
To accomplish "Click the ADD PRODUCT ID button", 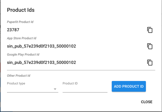I will pos(129,86).
